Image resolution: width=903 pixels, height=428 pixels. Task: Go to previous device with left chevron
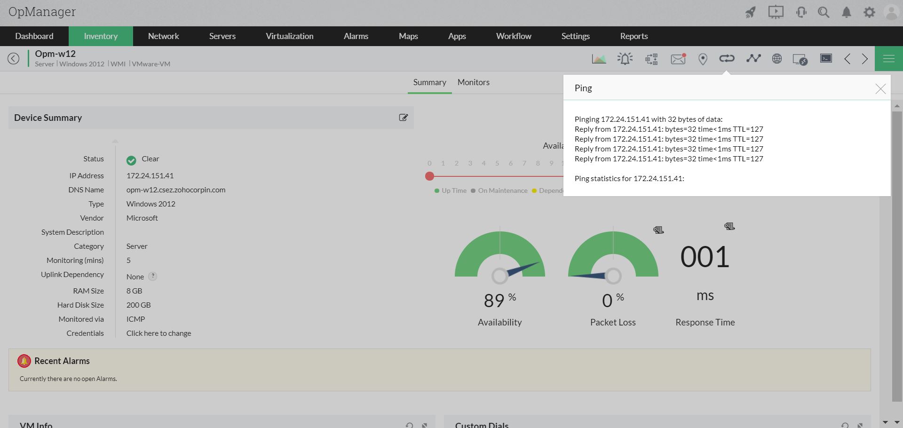848,59
